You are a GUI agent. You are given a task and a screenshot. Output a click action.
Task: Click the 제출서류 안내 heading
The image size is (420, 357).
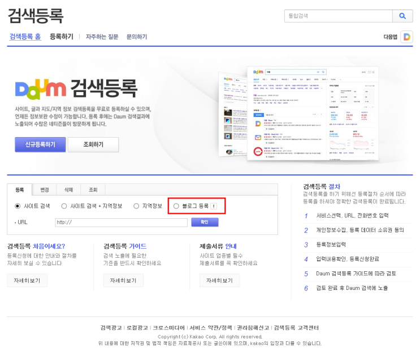coord(218,246)
